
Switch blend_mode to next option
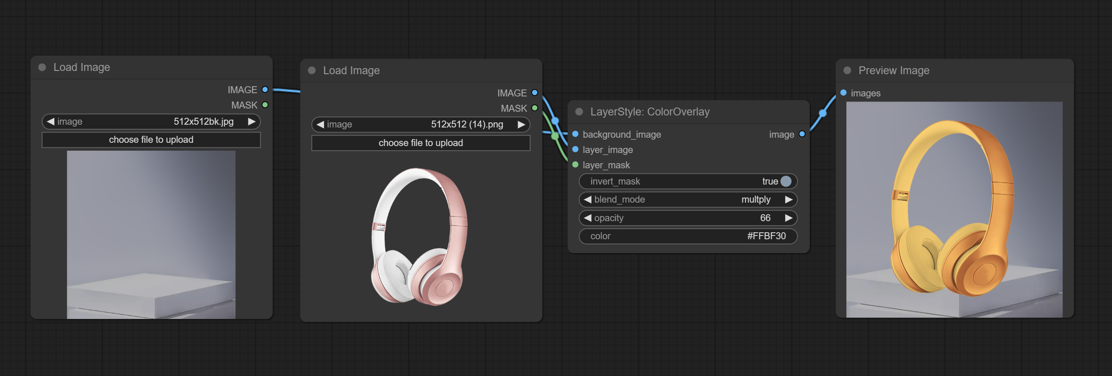pos(789,199)
